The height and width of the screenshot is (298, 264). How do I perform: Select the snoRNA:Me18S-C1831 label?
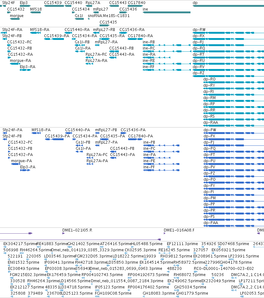pos(109,16)
